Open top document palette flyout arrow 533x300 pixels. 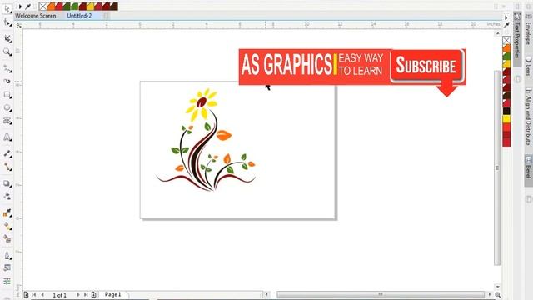[x=20, y=7]
